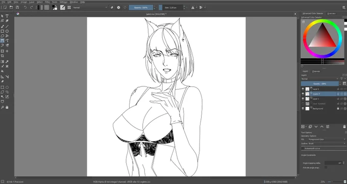347x184 pixels.
Task: Open the layer filter funnel dropdown
Action: click(x=342, y=79)
